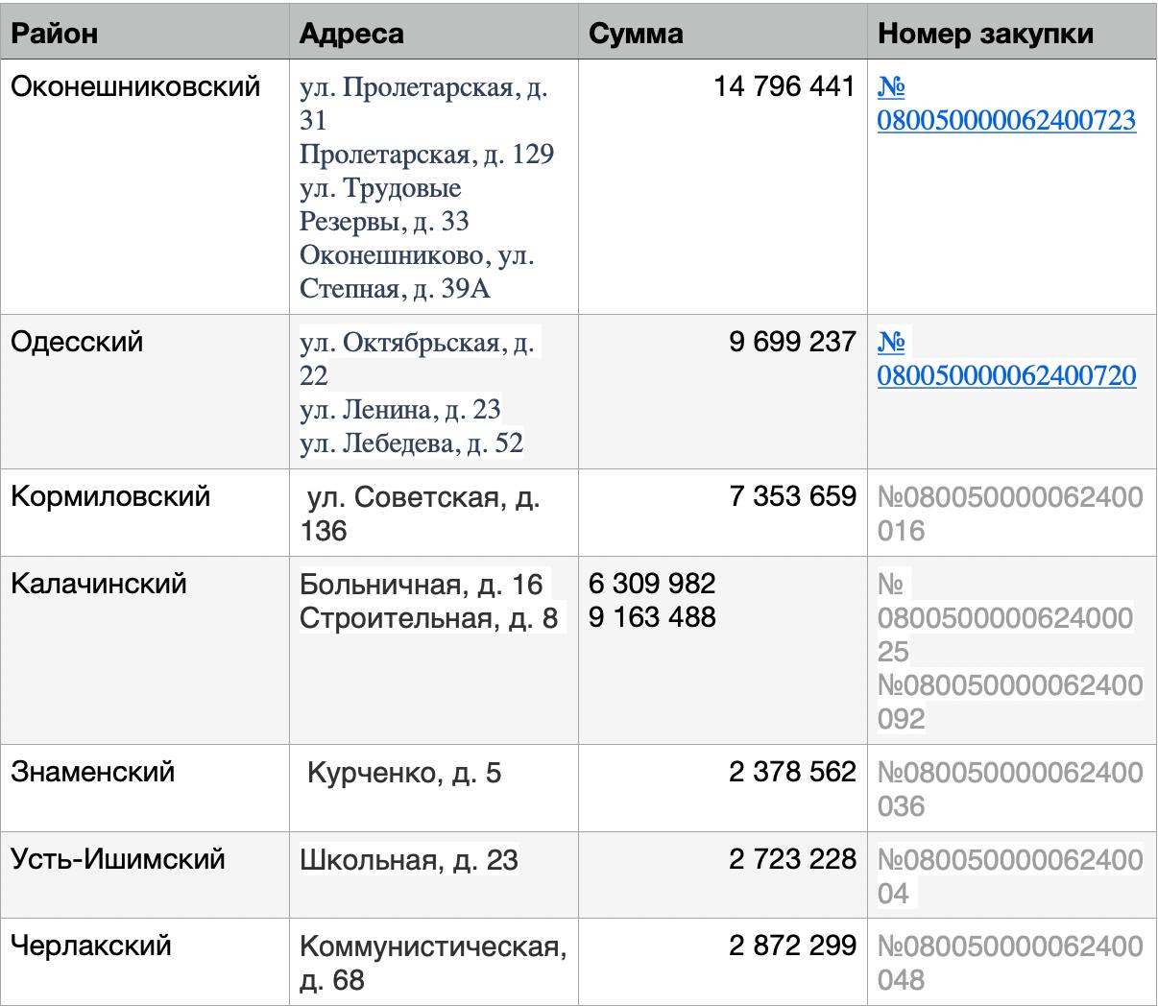Select the Оконешниковский district cell

(135, 87)
